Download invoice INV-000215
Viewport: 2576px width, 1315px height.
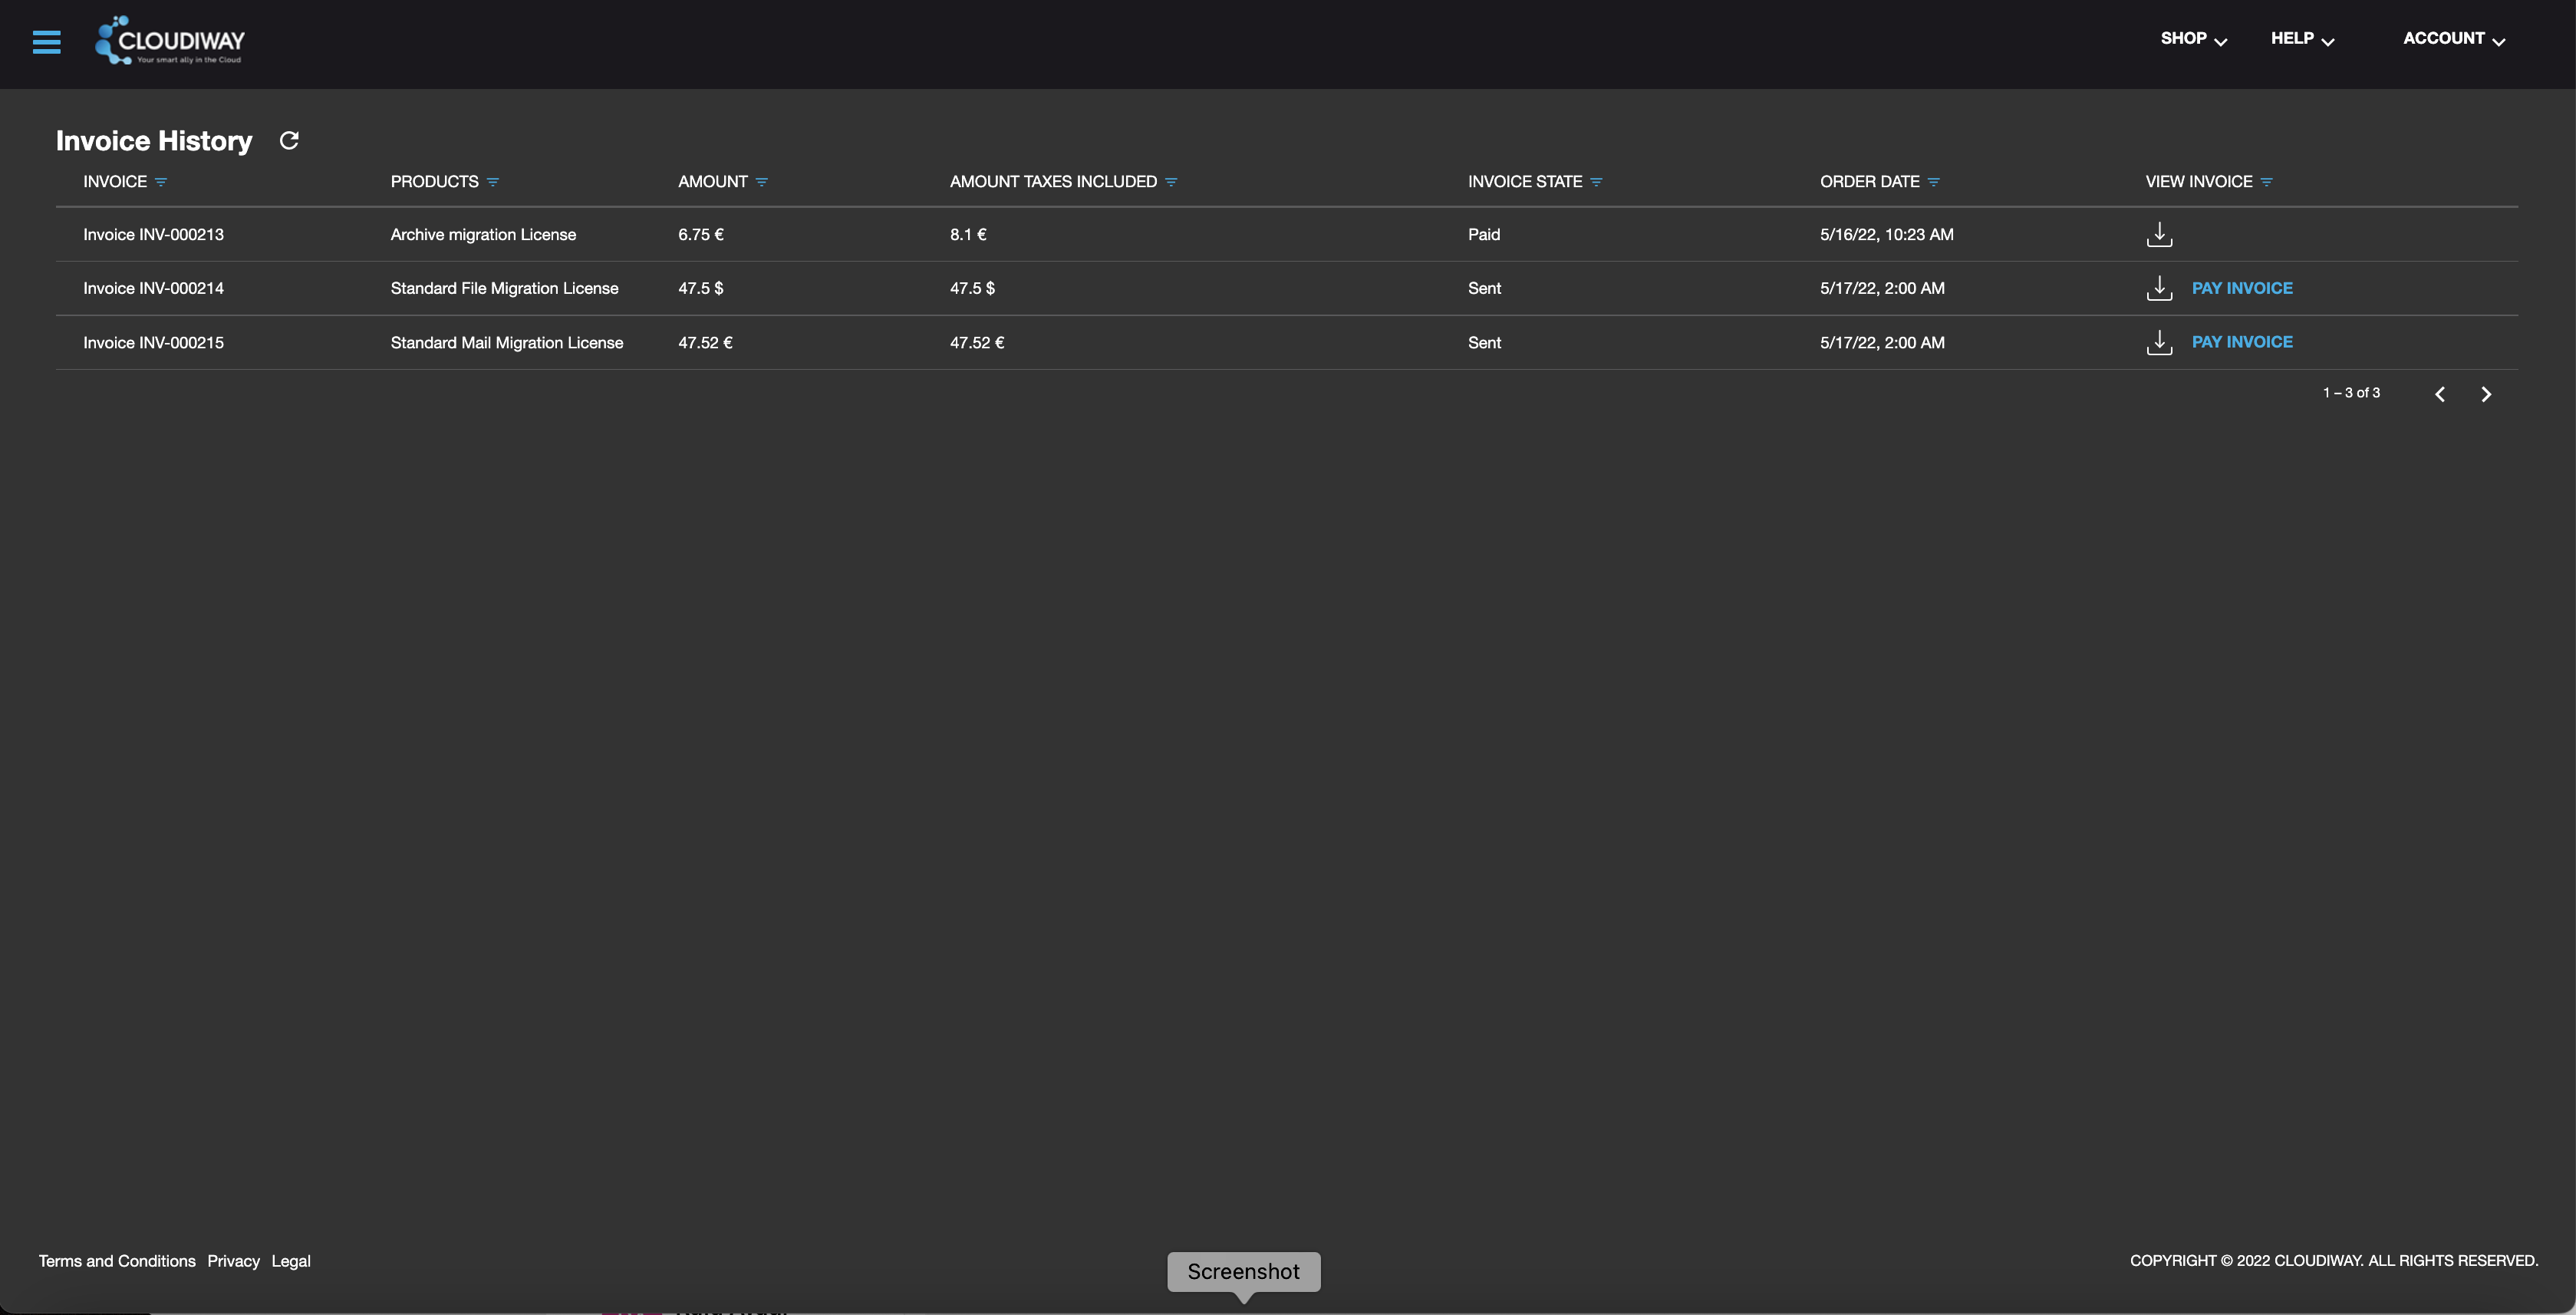[2159, 342]
